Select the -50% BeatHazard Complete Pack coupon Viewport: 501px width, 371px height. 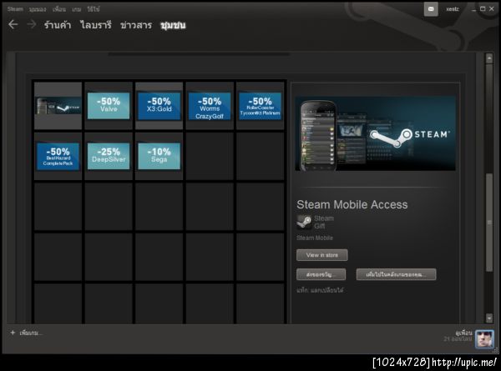click(58, 156)
